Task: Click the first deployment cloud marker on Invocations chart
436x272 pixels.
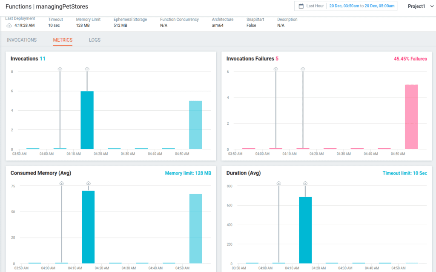Action: pos(60,68)
